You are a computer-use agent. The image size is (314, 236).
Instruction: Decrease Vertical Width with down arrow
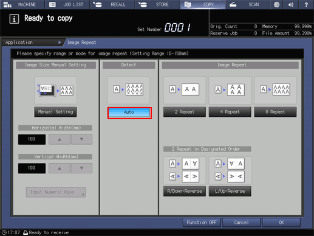coord(81,168)
